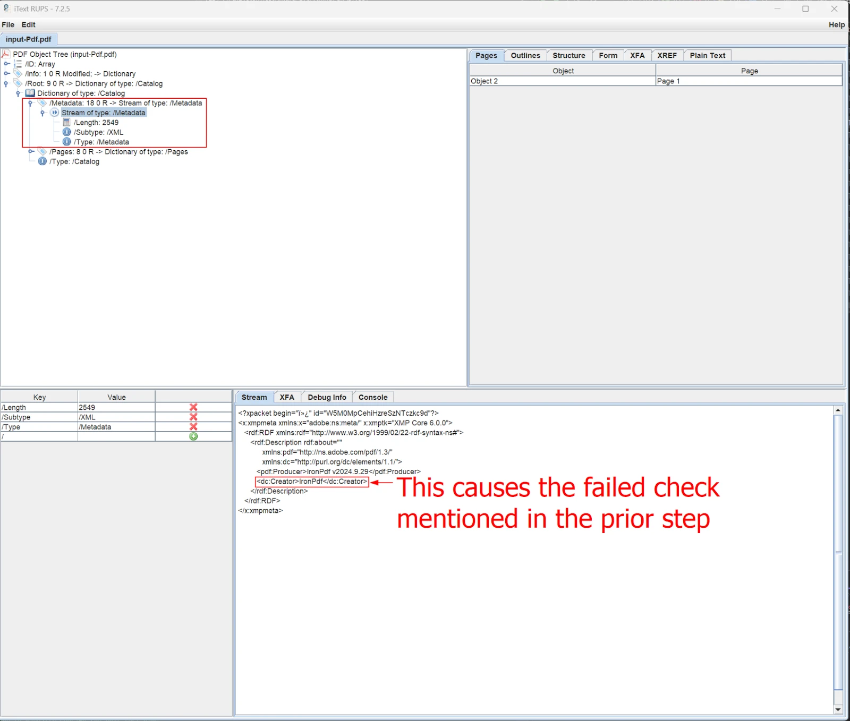Click the calculator icon next to /Length: 2549
This screenshot has width=850, height=721.
tap(66, 123)
